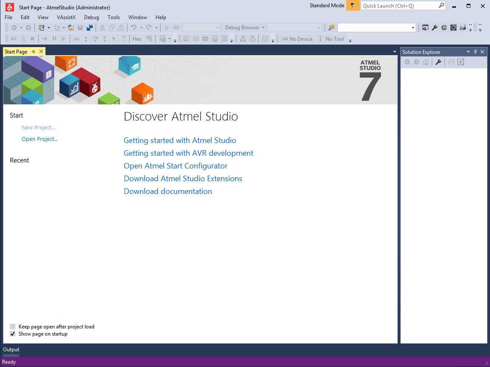Click the Home icon in Solution Explorer
This screenshot has height=367, width=490.
[x=426, y=62]
